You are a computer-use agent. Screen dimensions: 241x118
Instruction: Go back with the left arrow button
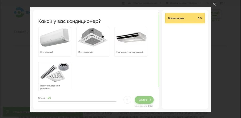[x=127, y=100]
